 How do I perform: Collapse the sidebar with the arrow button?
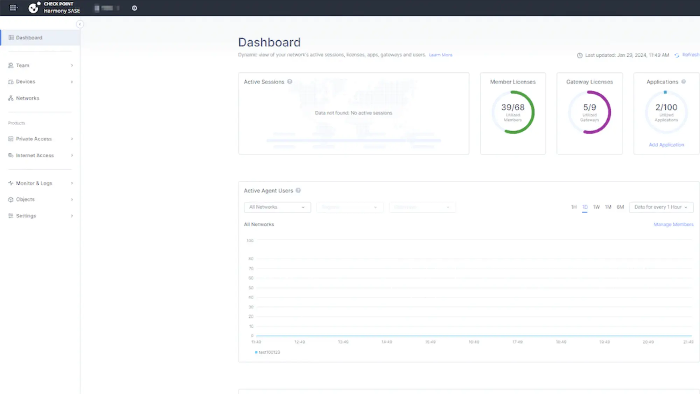[x=80, y=24]
